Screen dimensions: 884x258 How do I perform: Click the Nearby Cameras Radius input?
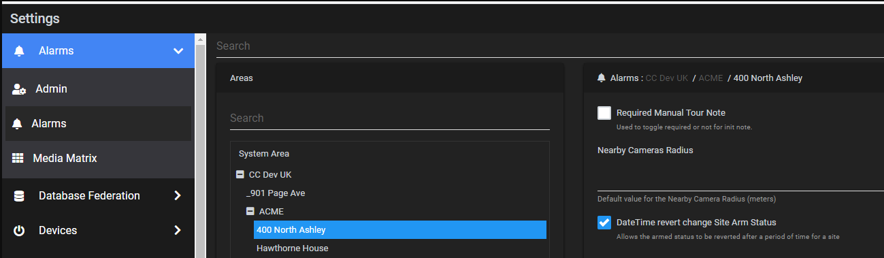(x=740, y=178)
